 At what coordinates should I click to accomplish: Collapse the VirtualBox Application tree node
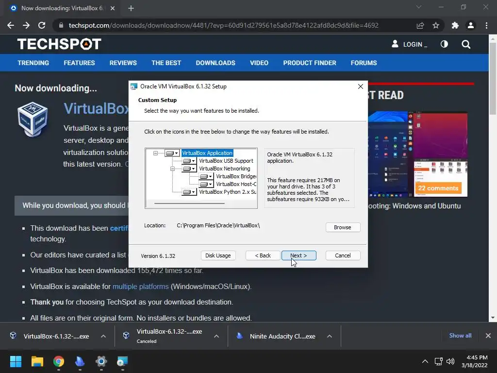155,153
